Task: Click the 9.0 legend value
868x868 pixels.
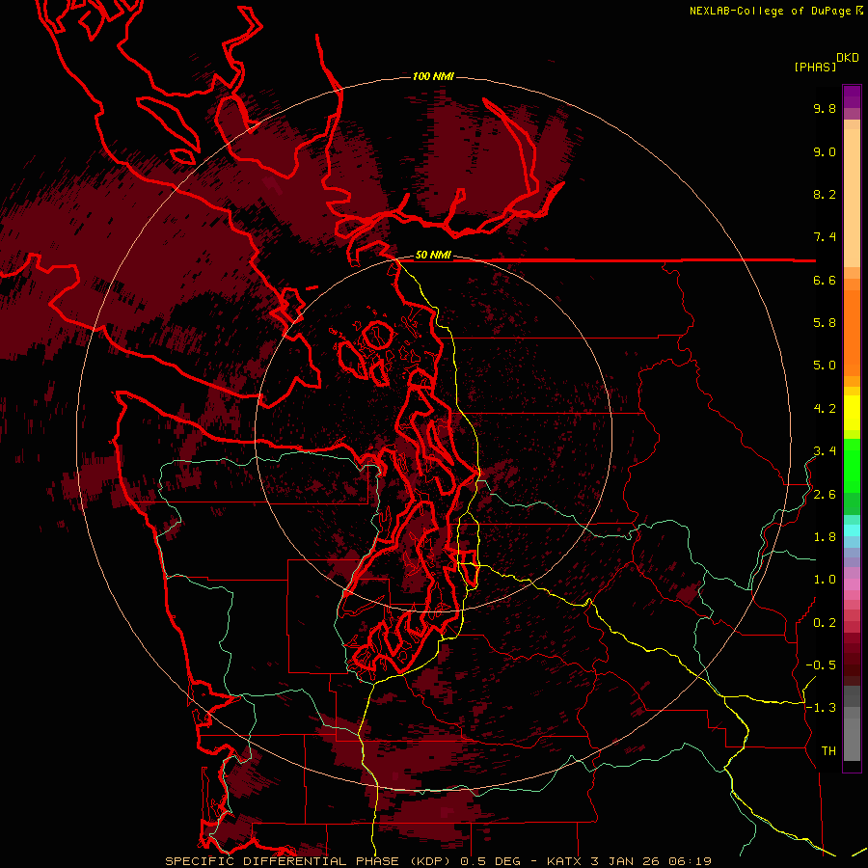Action: tap(825, 151)
